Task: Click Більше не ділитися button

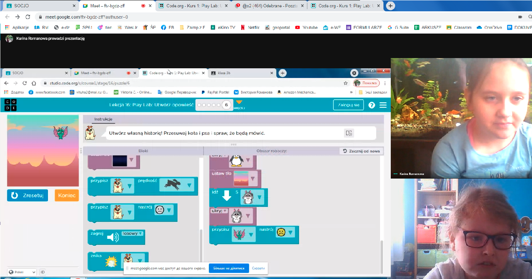Action: pos(229,268)
